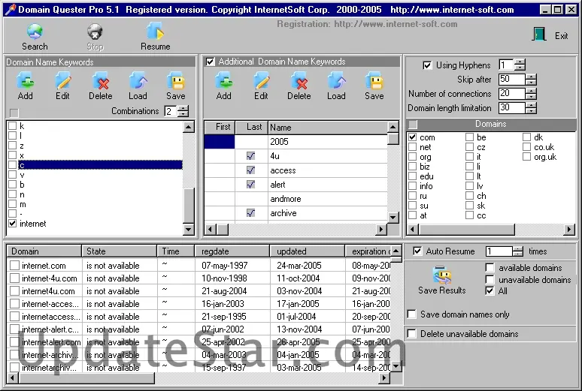Add a keyword in Domain Name Keywords panel
This screenshot has width=582, height=391.
click(x=25, y=82)
